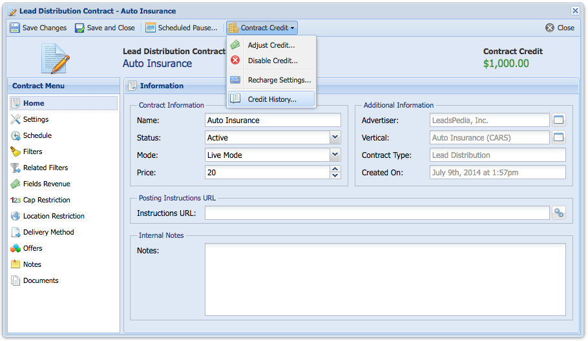Open the Notes entry in the Contract Menu

click(x=63, y=264)
